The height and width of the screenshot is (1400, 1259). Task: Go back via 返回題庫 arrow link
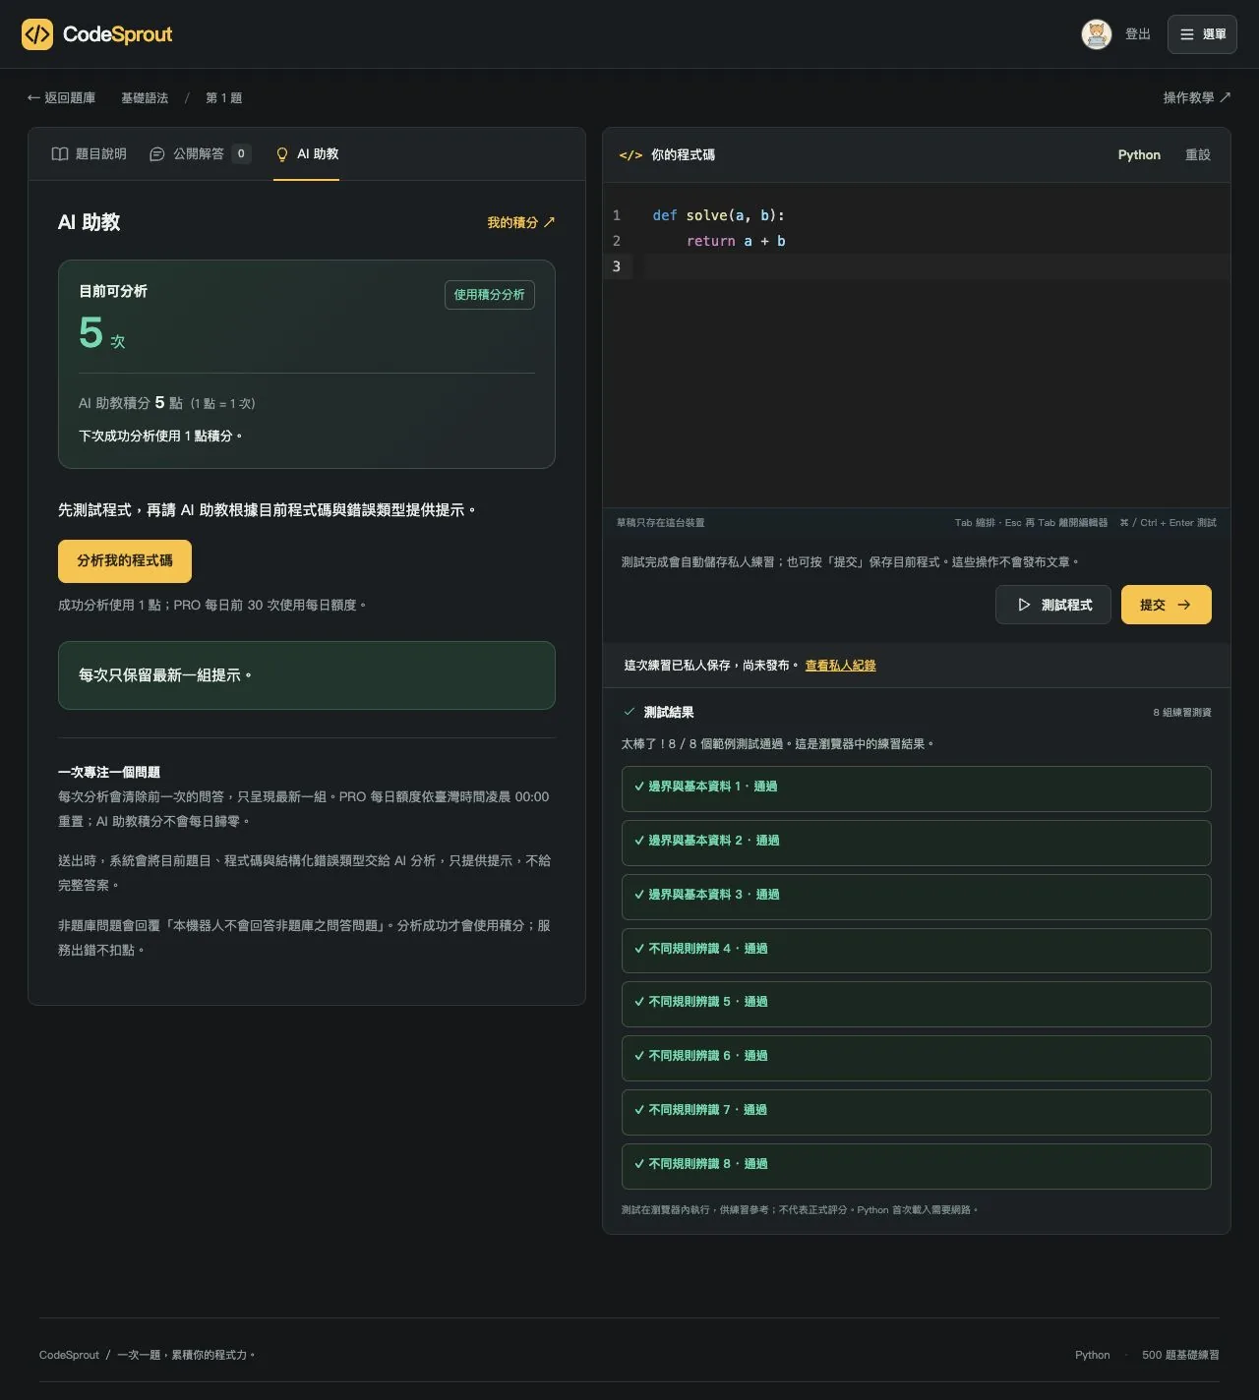click(x=61, y=98)
